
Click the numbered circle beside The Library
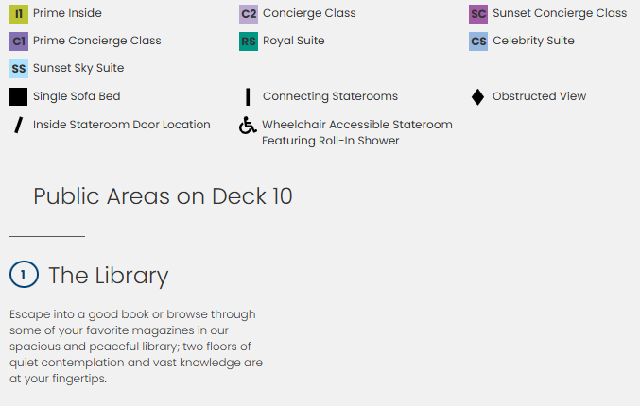(24, 275)
